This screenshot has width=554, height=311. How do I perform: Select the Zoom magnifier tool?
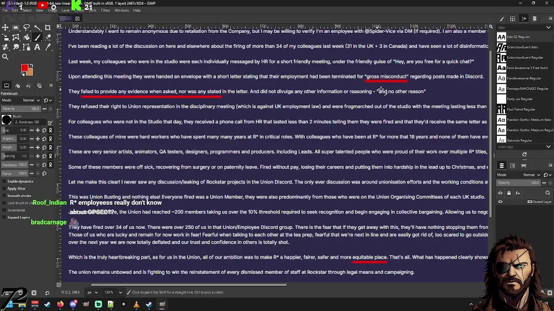point(5,57)
